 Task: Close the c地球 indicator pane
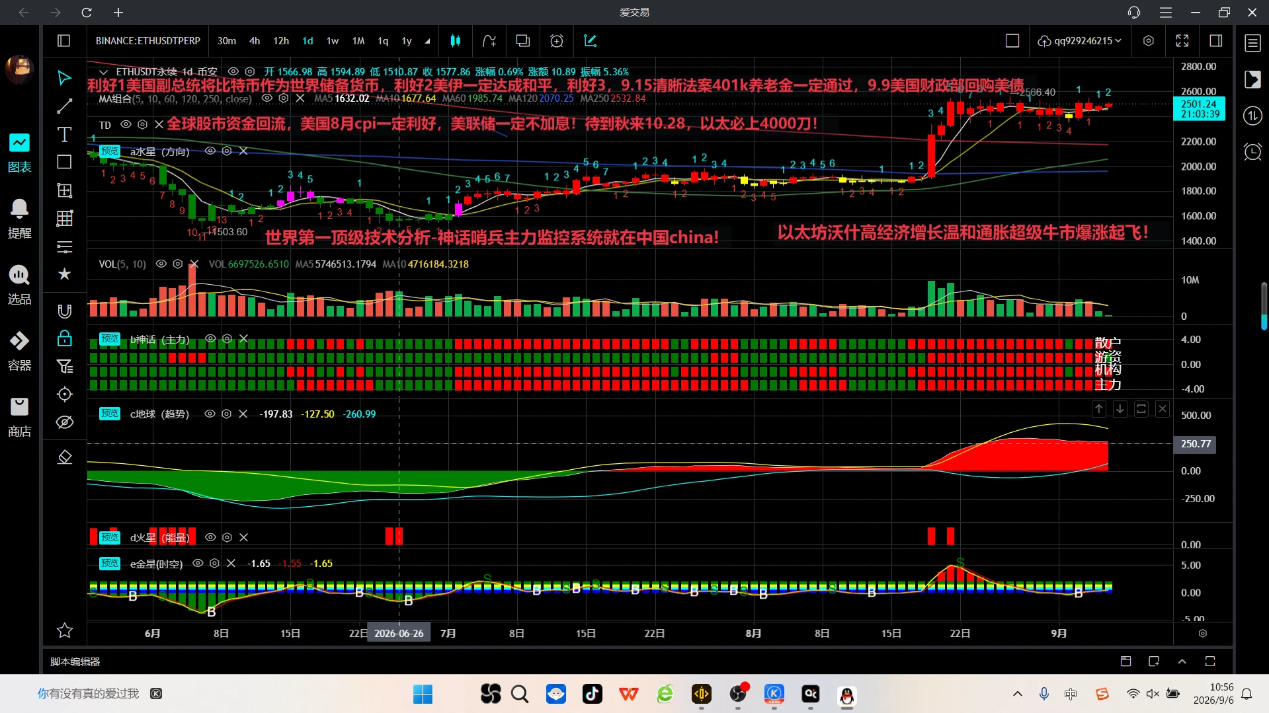(1163, 409)
